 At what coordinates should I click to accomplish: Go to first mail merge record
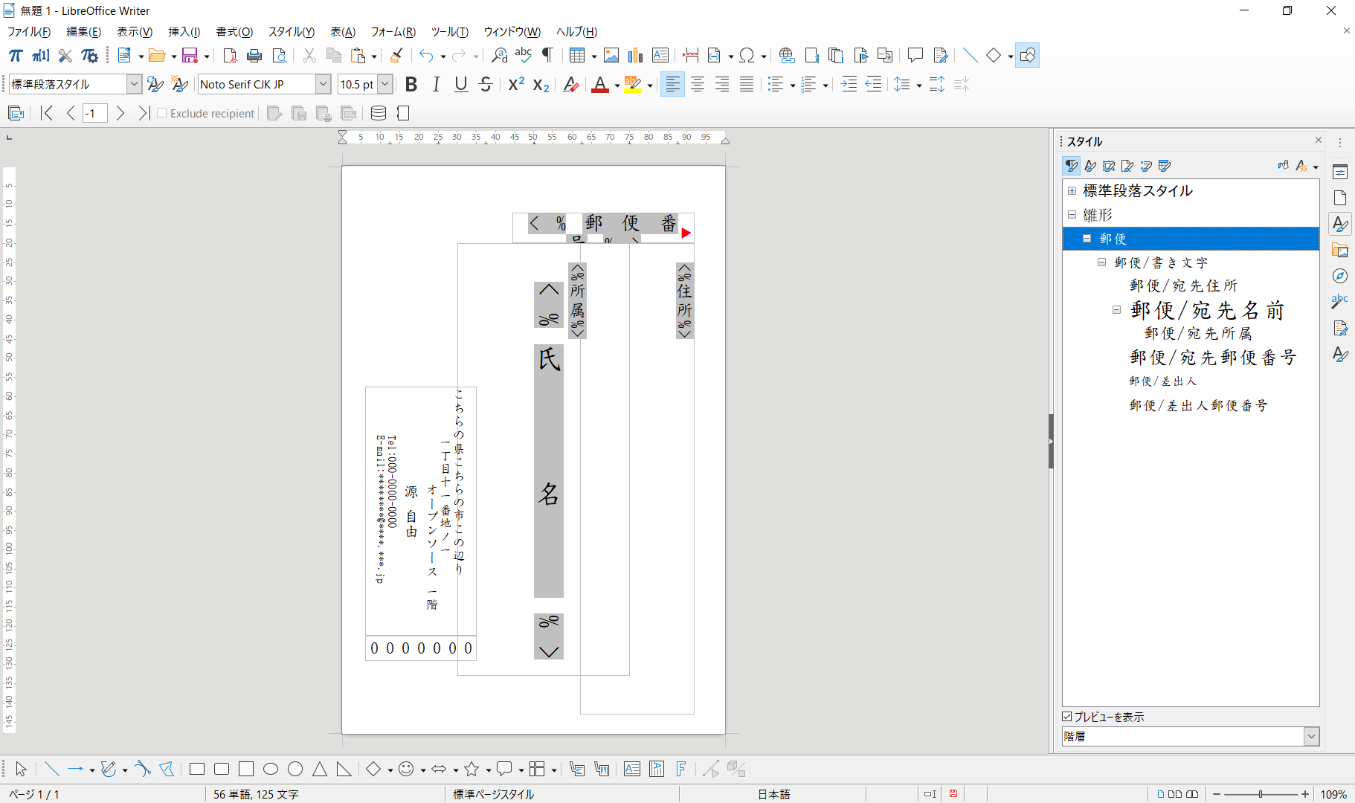(47, 113)
